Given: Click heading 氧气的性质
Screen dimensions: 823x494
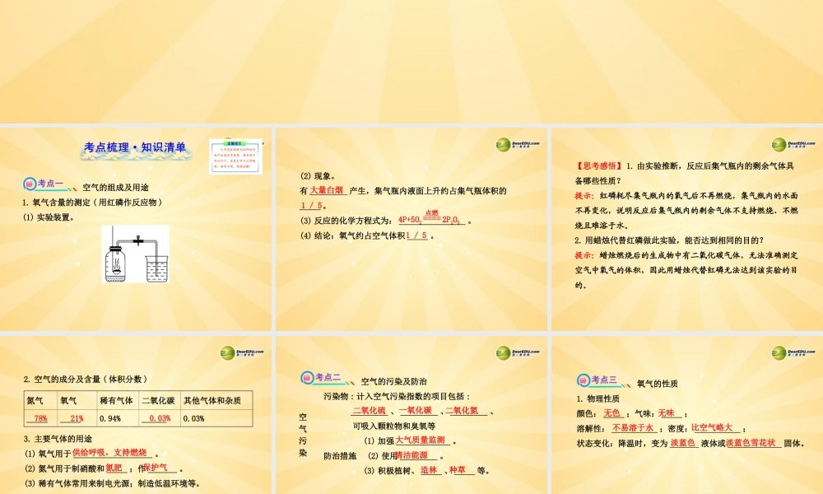Looking at the screenshot, I should pyautogui.click(x=657, y=384).
